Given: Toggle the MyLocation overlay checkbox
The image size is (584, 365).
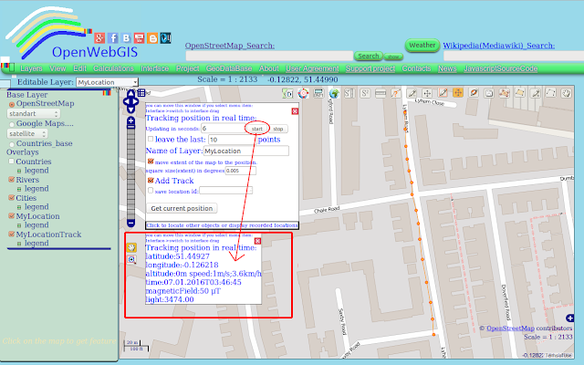Looking at the screenshot, I should pos(12,216).
